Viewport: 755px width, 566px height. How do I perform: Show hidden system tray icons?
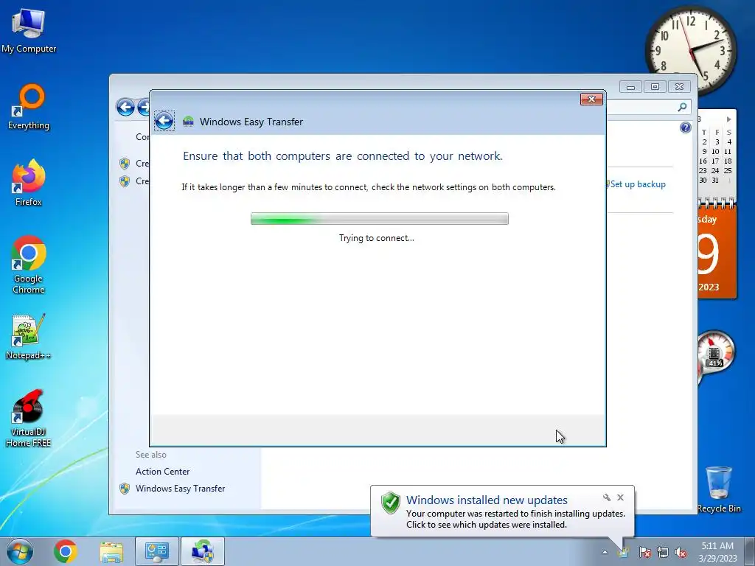click(x=605, y=552)
